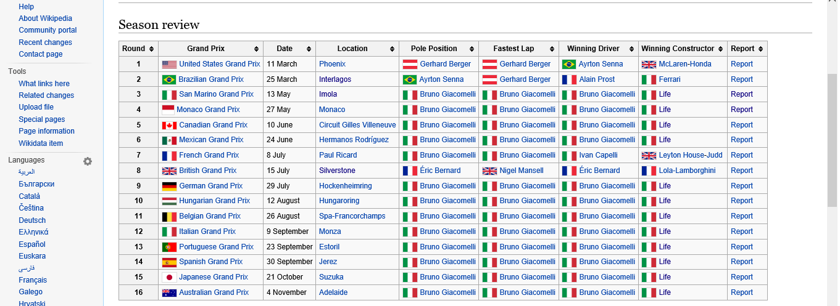840x306 pixels.
Task: Open the Circuit Gilles Villeneuve link
Action: (x=357, y=125)
